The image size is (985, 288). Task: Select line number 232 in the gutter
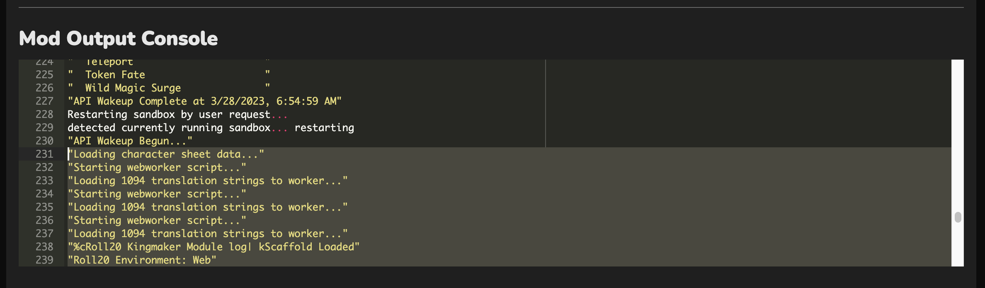[x=44, y=167]
